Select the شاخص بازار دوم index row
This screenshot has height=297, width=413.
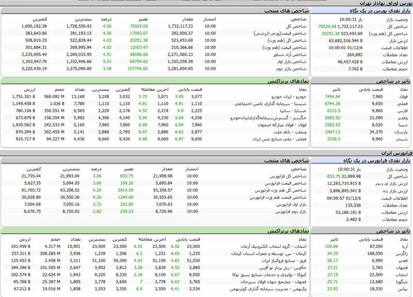point(154,69)
